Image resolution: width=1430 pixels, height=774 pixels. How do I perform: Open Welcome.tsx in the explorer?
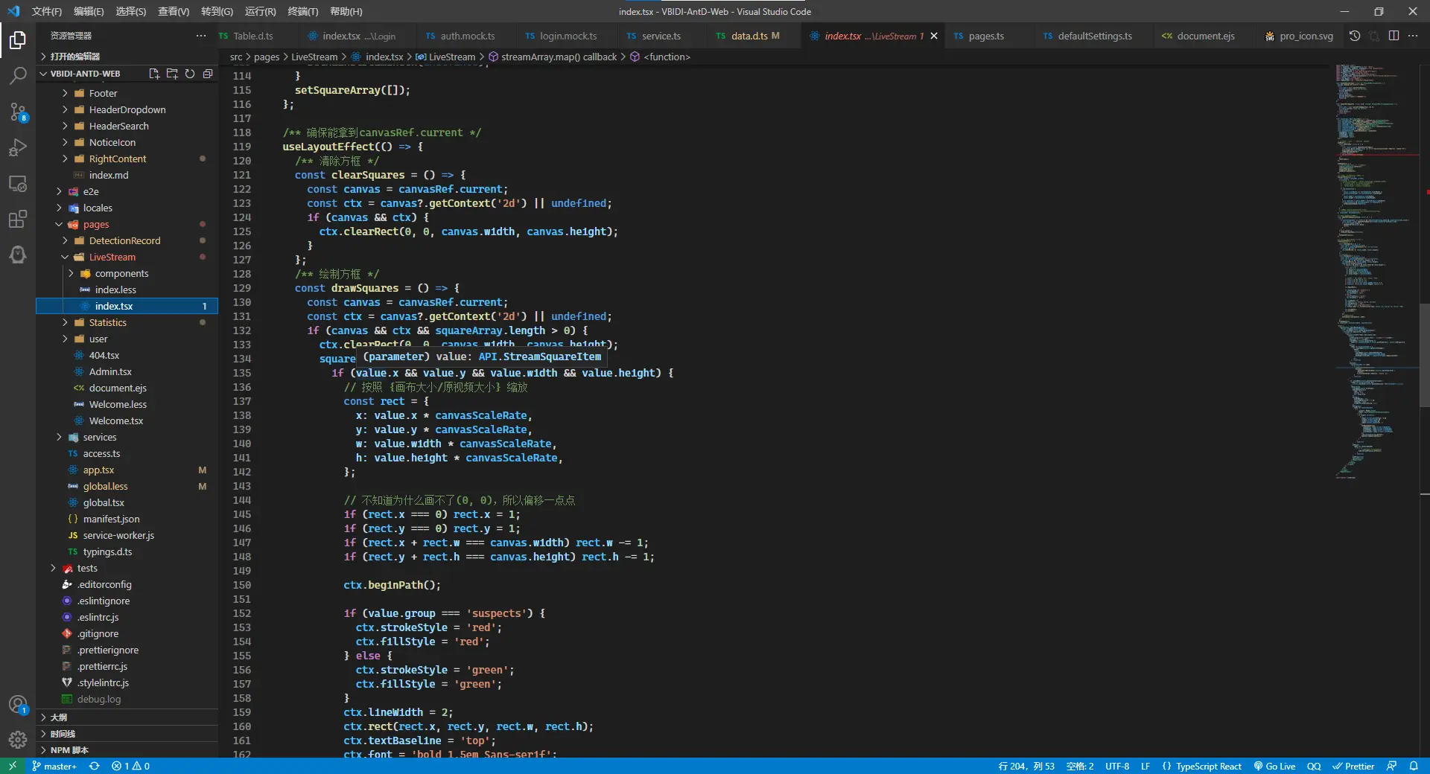[x=116, y=420]
